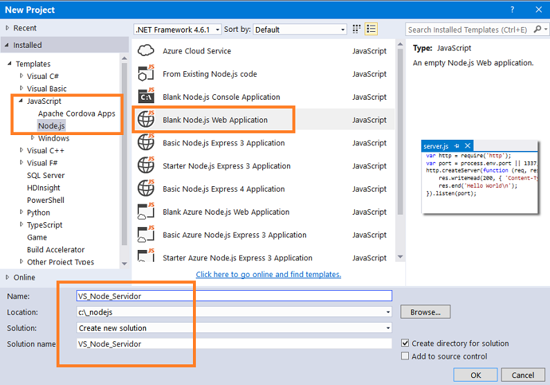
Task: Select Build Accelerator template category
Action: [56, 249]
